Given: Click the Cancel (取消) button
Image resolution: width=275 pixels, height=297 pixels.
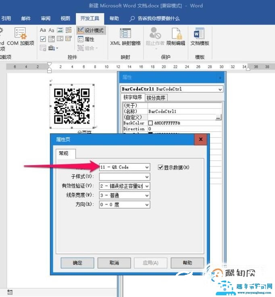Looking at the screenshot, I should (x=114, y=263).
